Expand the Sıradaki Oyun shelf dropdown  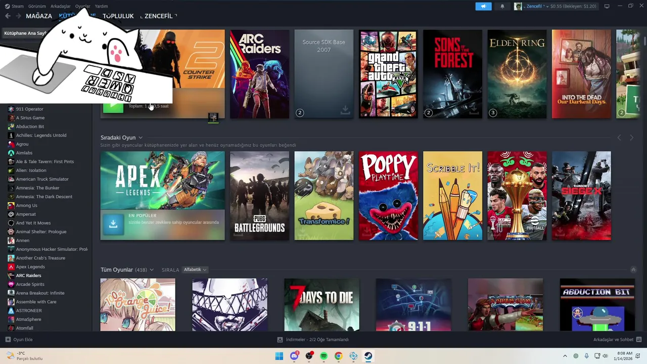point(141,138)
